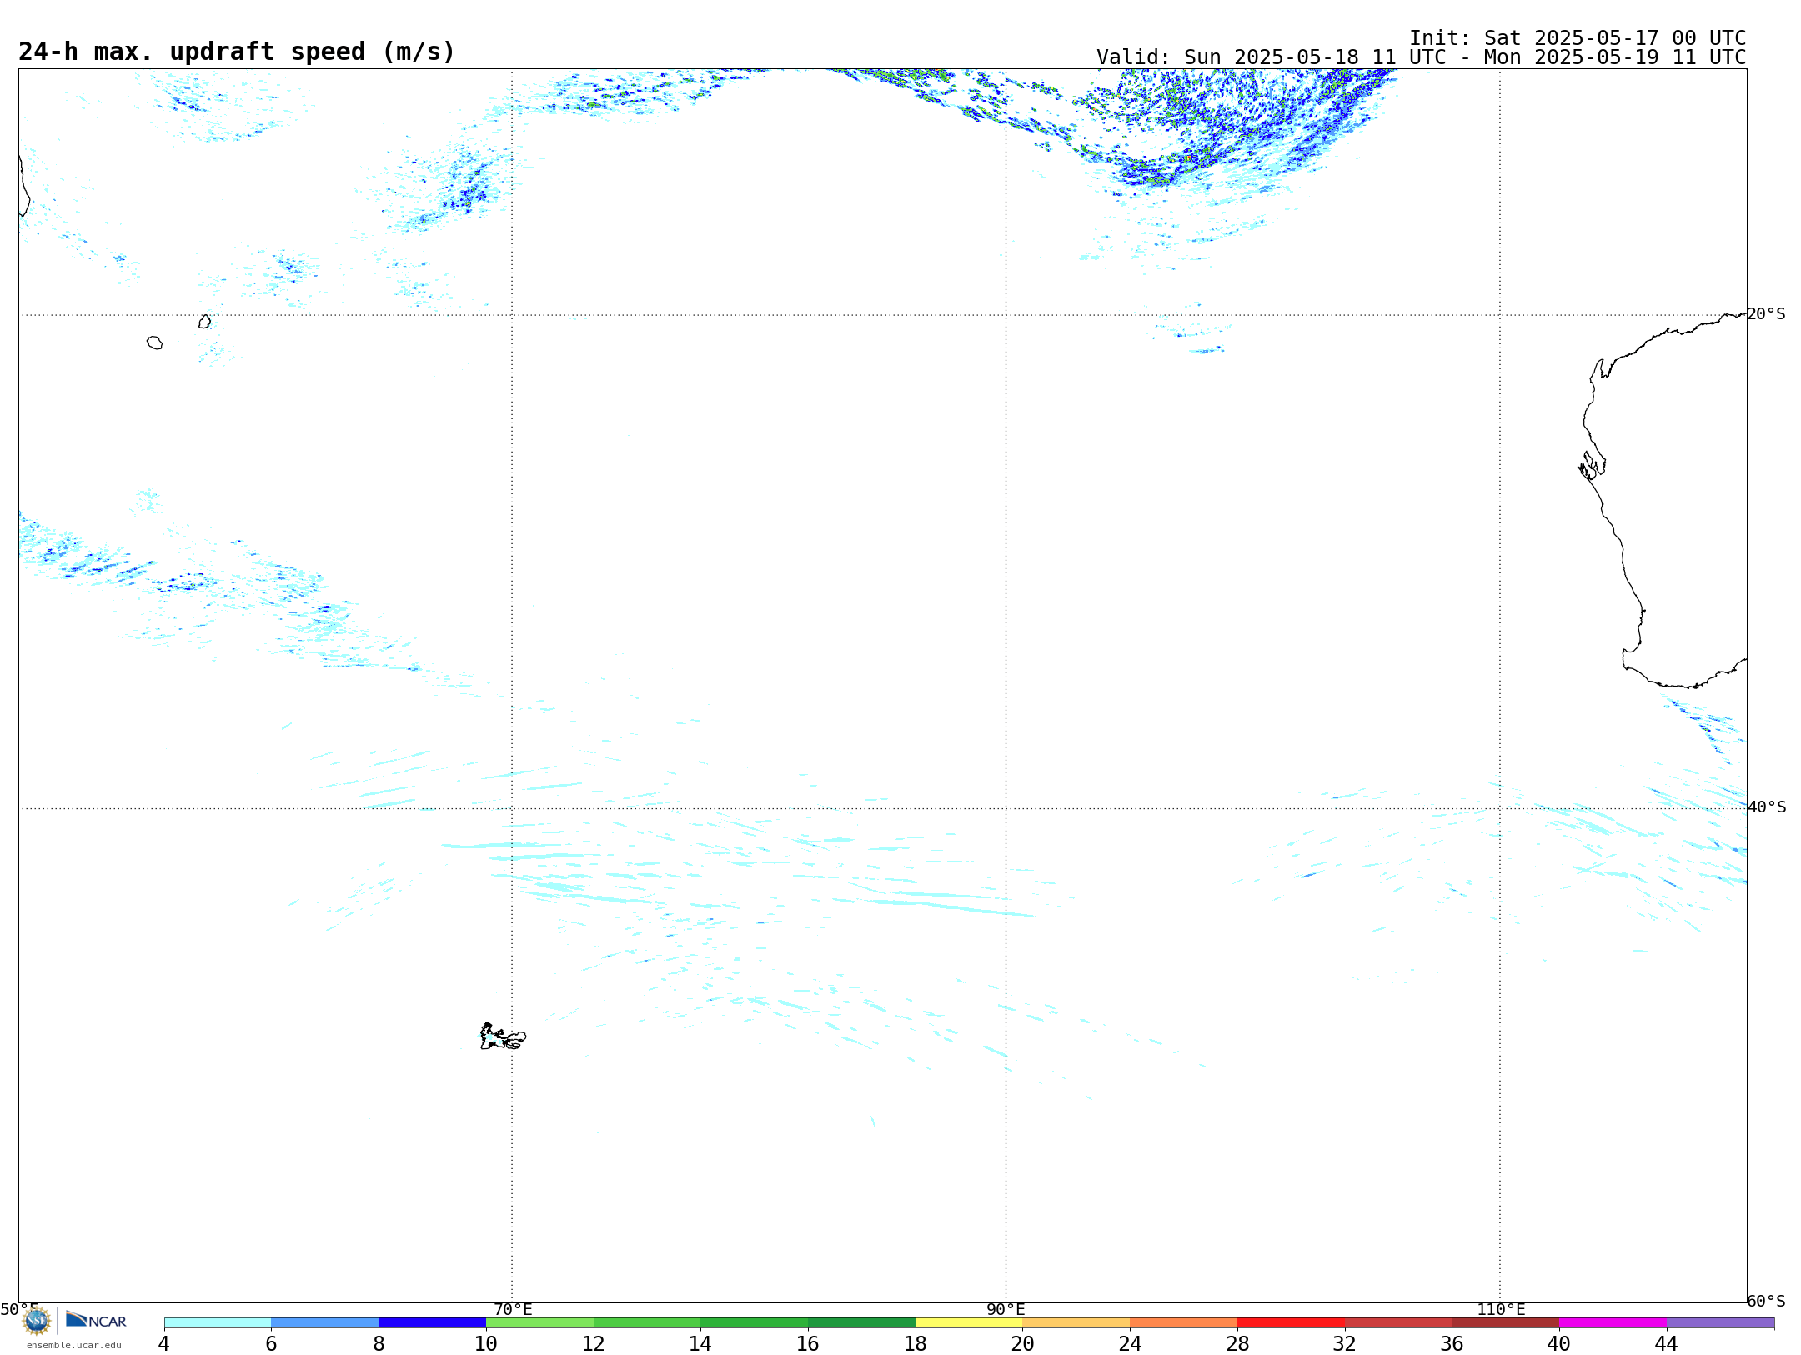Select the light cyan 4–6 m/s colorbar segment
The height and width of the screenshot is (1355, 1801).
click(218, 1323)
